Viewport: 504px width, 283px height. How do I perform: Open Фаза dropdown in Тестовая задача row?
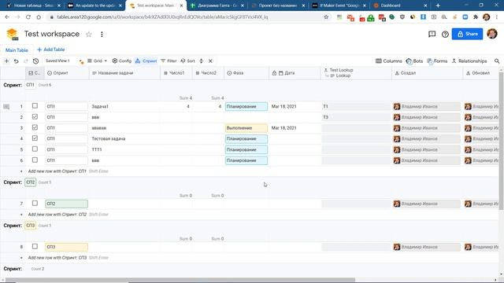pos(246,139)
